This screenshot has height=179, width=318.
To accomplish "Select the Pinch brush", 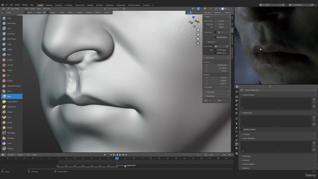I will point(12,91).
